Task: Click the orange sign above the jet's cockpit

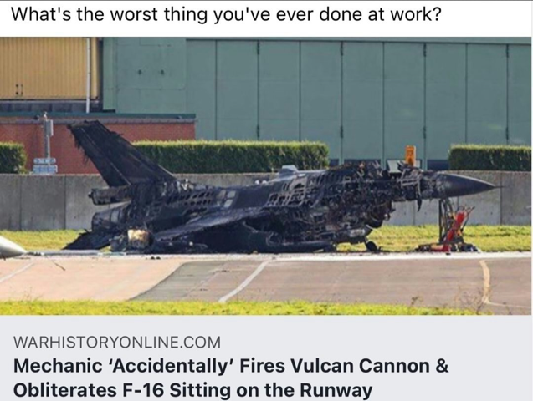Action: (411, 155)
